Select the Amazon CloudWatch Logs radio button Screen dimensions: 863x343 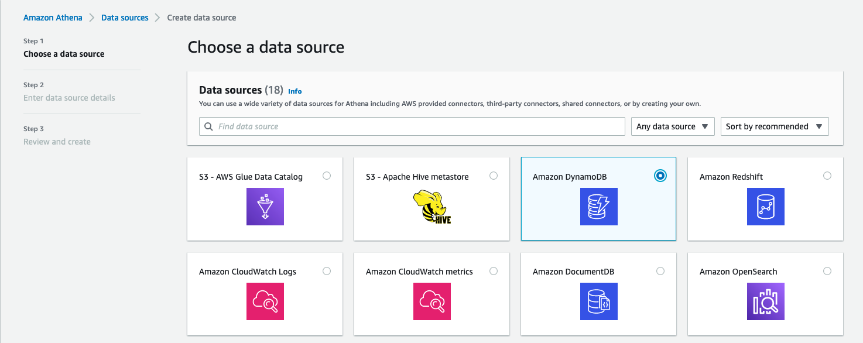tap(327, 271)
